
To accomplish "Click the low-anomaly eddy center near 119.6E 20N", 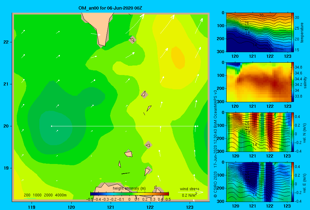I will pos(55,128).
